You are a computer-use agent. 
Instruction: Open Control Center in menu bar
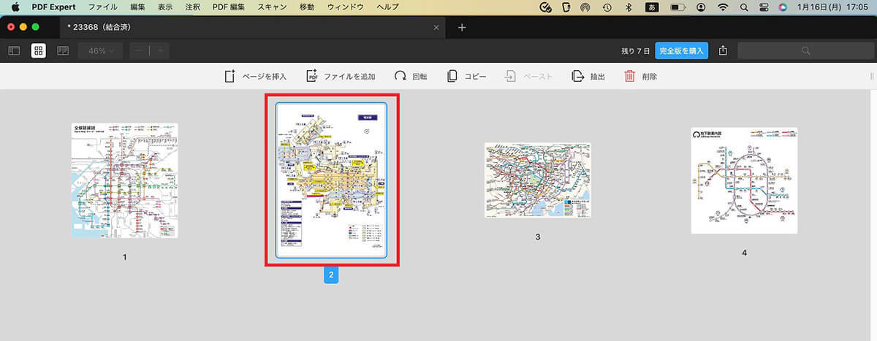click(764, 7)
